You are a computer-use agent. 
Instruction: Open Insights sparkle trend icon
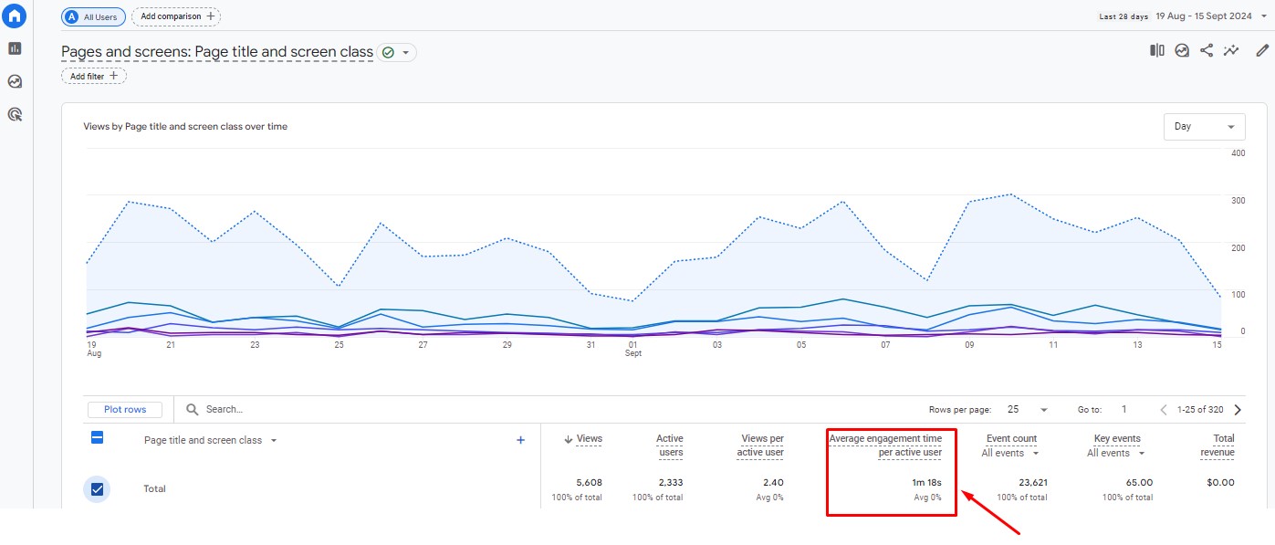coord(1232,51)
